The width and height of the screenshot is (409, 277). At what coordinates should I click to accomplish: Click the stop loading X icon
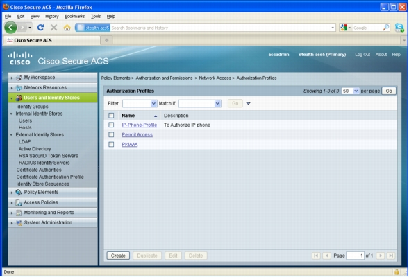click(53, 27)
